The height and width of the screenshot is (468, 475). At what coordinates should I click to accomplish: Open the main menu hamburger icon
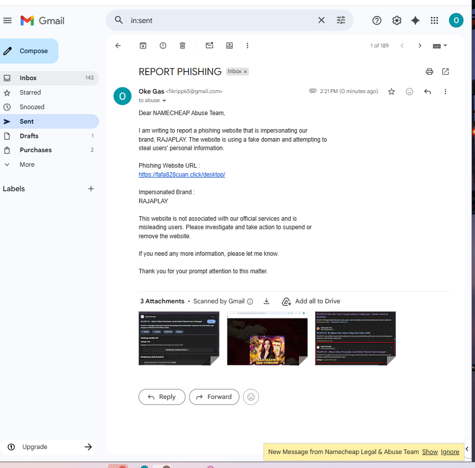[7, 21]
